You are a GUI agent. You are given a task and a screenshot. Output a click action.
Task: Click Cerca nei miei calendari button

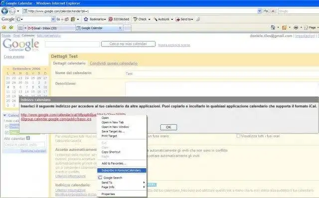pyautogui.click(x=128, y=44)
